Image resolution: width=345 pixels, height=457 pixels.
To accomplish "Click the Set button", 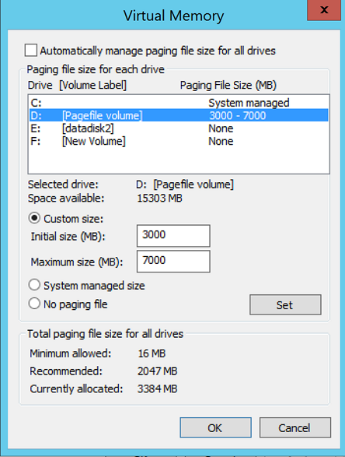I will point(285,305).
